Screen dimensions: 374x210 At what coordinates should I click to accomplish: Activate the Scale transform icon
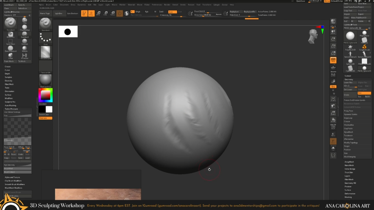[105, 13]
